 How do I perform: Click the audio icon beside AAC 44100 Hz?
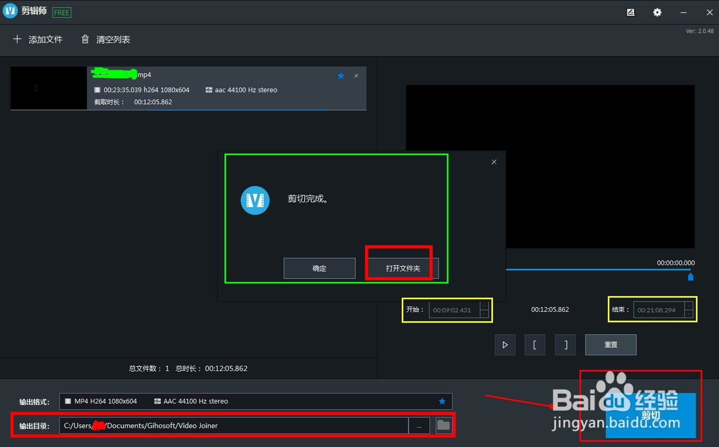pyautogui.click(x=157, y=401)
